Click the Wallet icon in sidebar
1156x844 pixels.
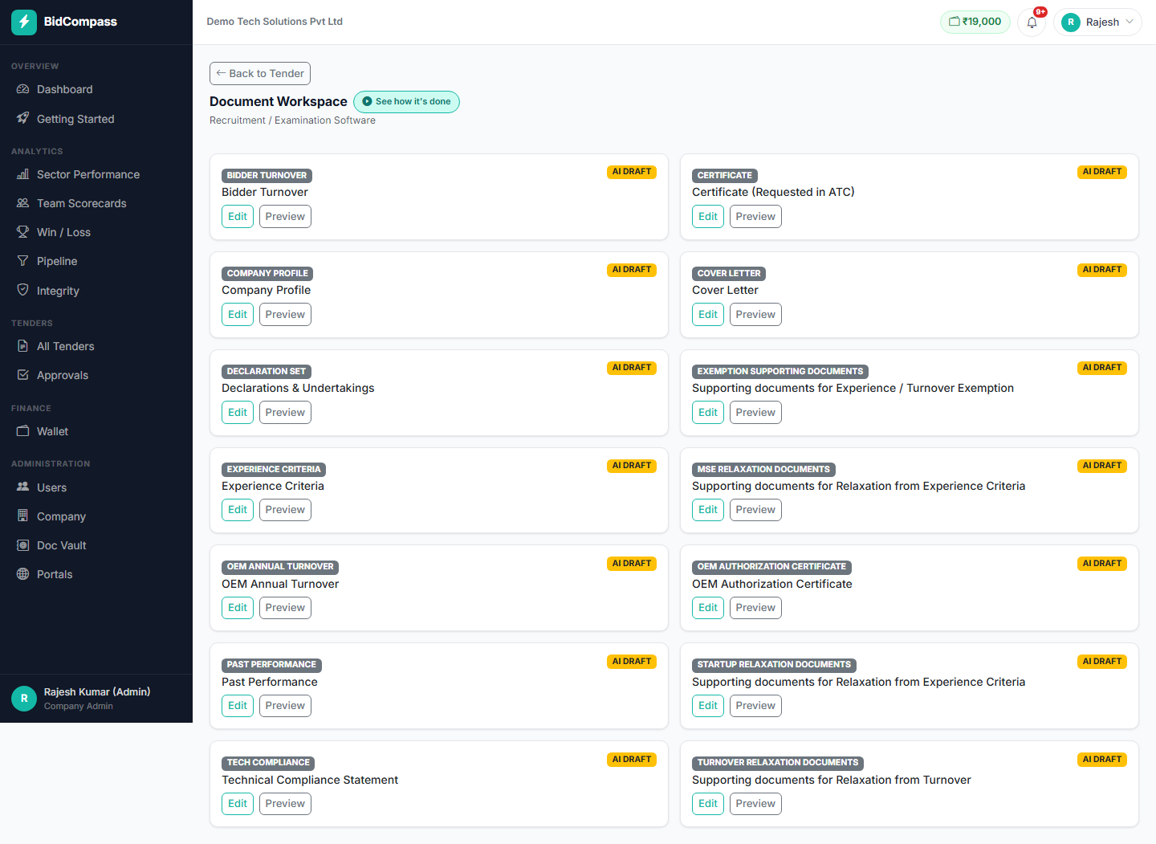(22, 431)
